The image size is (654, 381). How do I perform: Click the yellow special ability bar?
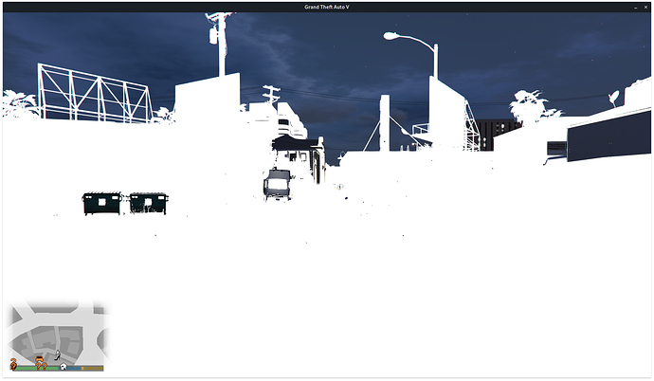pos(93,369)
